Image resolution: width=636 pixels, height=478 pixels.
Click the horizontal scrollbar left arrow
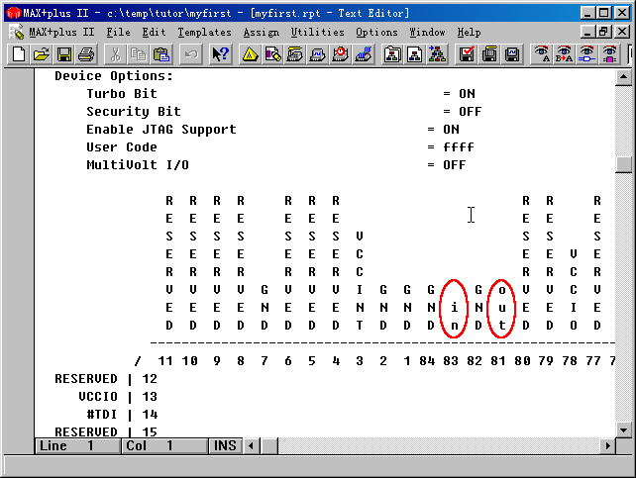coord(250,446)
